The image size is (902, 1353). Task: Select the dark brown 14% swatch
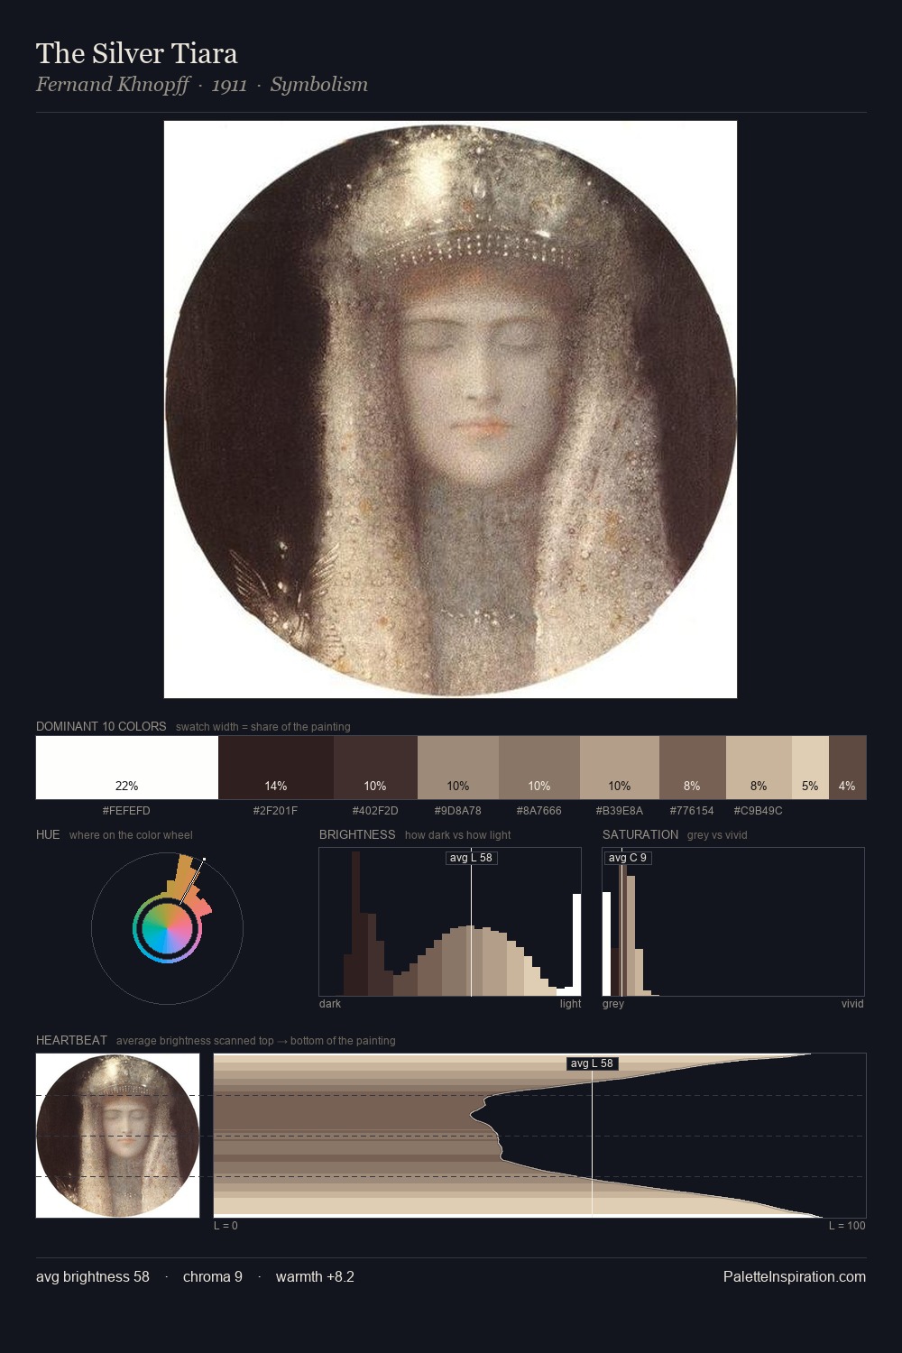[x=276, y=768]
